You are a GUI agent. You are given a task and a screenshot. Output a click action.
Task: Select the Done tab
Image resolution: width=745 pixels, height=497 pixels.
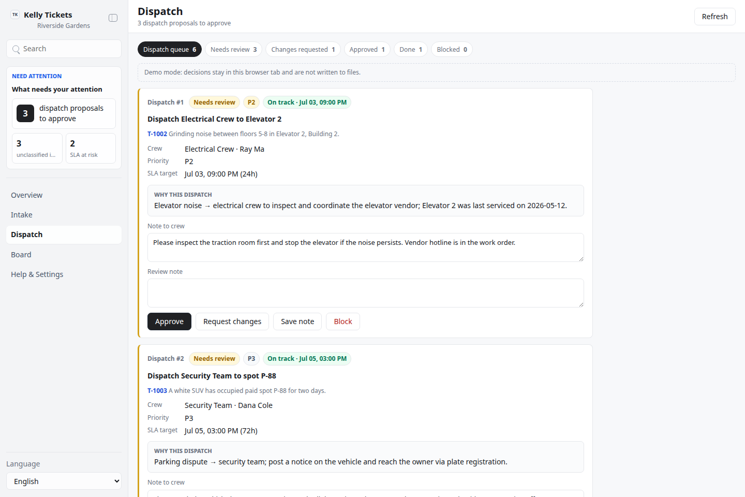pos(411,49)
